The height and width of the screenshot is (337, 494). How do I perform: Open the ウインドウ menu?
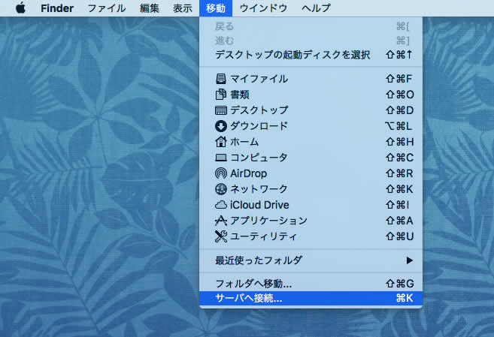[263, 8]
